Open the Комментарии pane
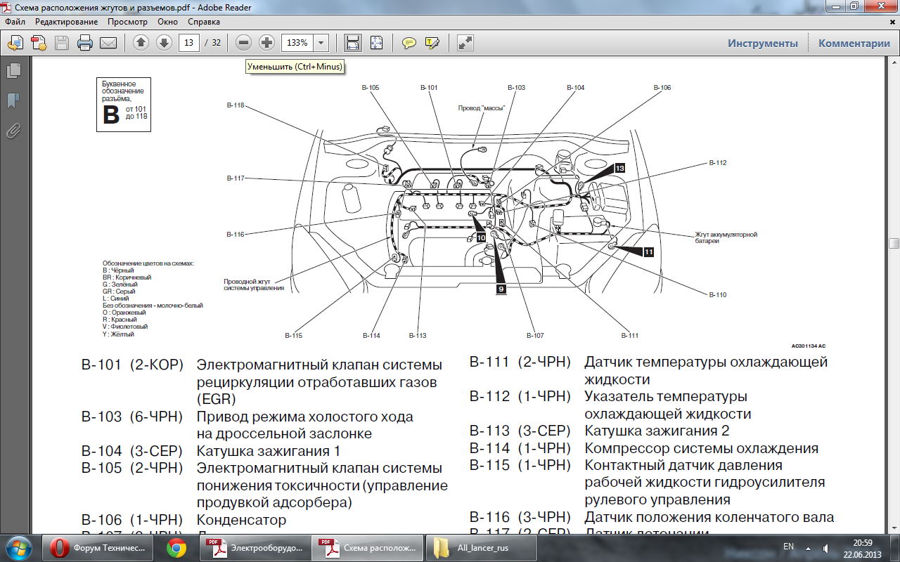 854,43
